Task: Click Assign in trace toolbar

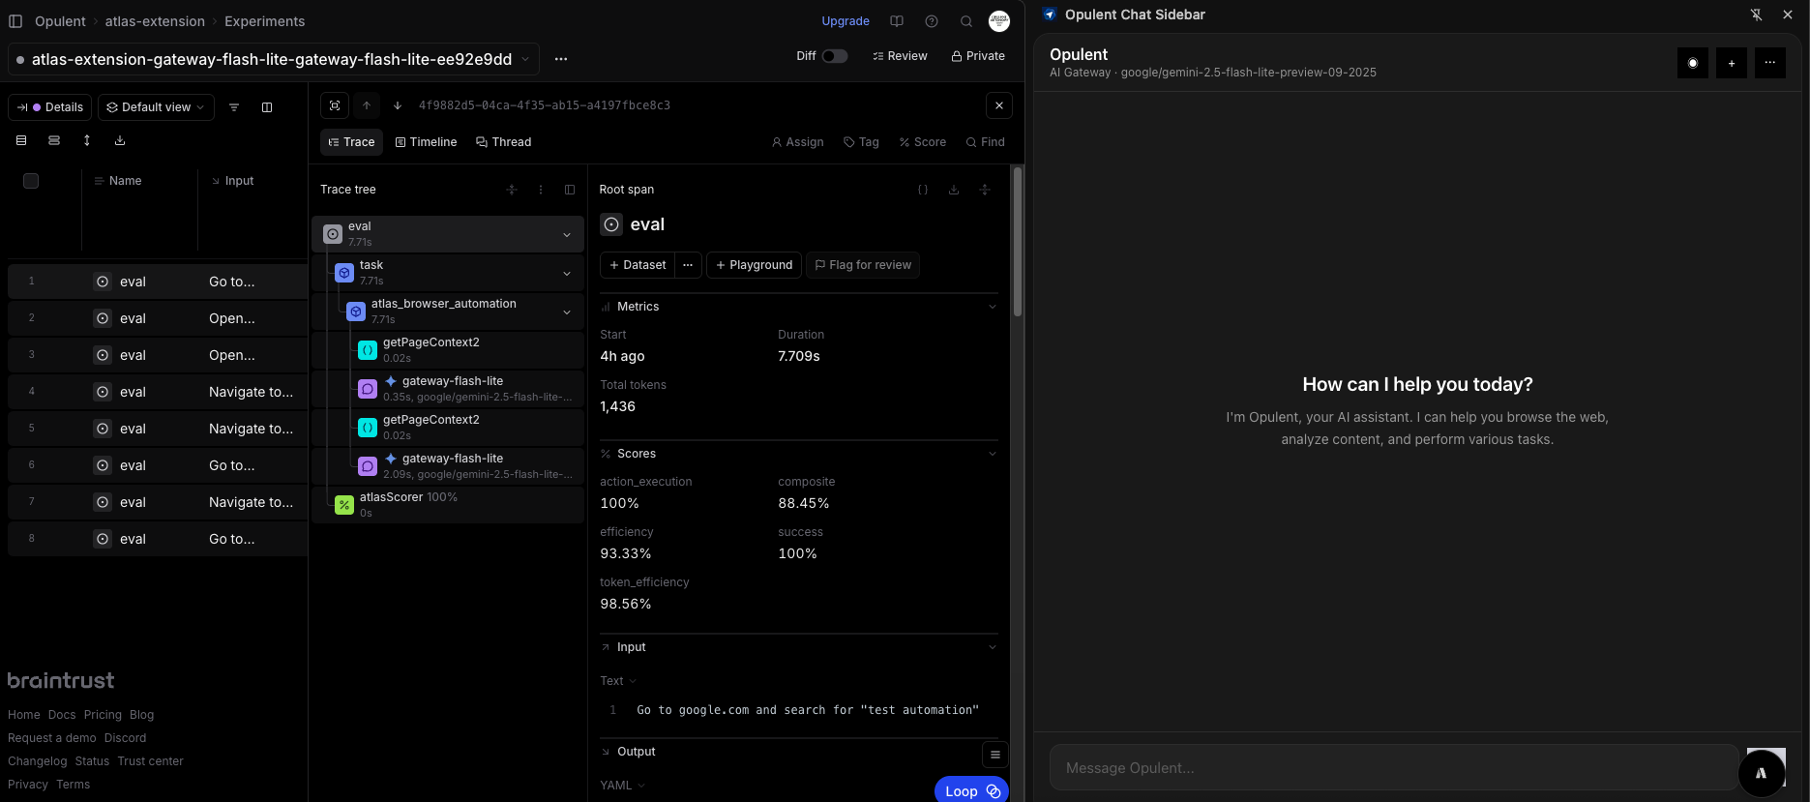Action: (798, 142)
